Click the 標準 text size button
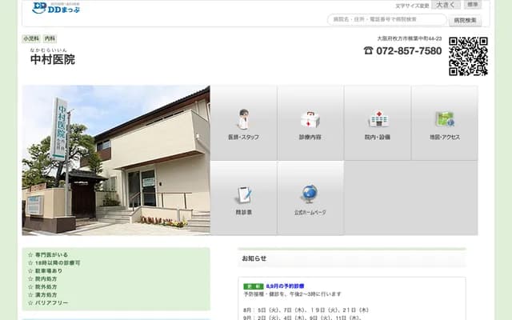This screenshot has height=320, width=512. pos(473,5)
